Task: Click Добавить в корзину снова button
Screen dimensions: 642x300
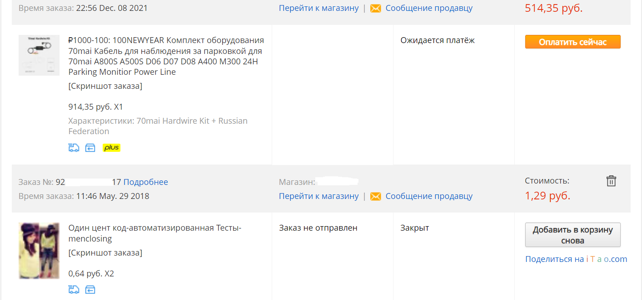Action: click(x=572, y=235)
